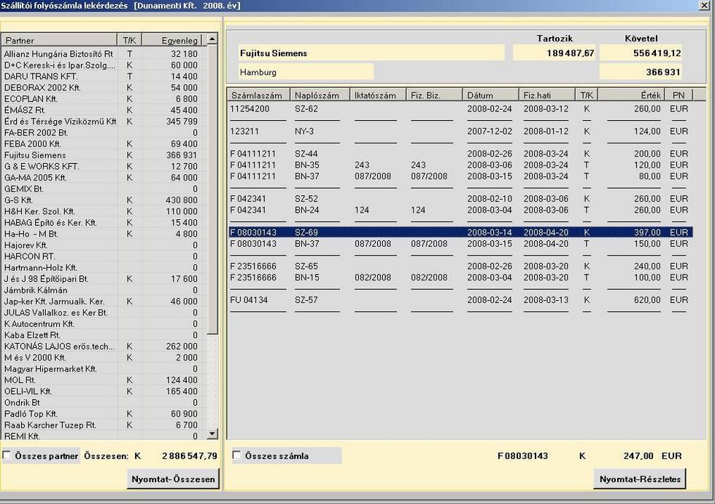The height and width of the screenshot is (504, 715).
Task: Select partner Hartmann-Holz Kft.
Action: coord(104,267)
